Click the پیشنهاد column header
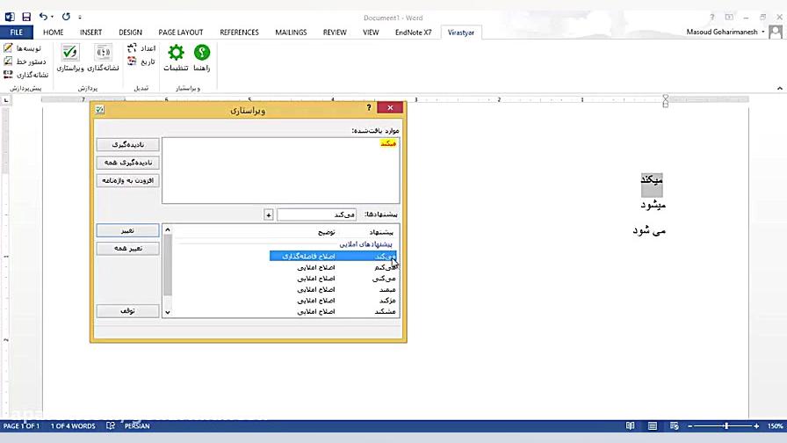 pyautogui.click(x=381, y=232)
